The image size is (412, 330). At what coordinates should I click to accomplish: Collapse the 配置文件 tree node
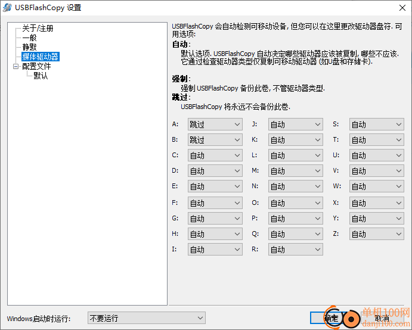point(16,66)
